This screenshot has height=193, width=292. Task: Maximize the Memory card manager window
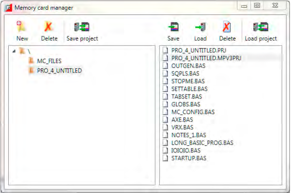pos(257,6)
